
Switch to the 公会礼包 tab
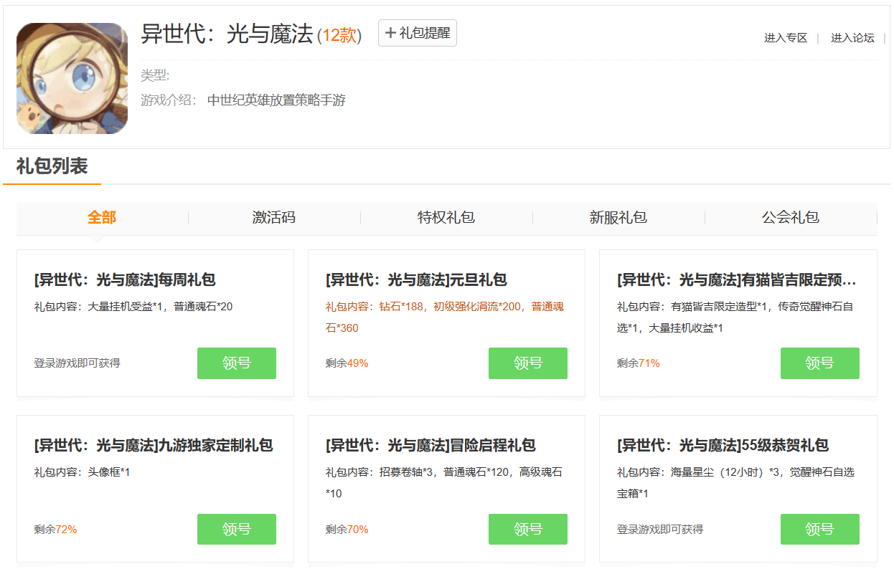791,218
